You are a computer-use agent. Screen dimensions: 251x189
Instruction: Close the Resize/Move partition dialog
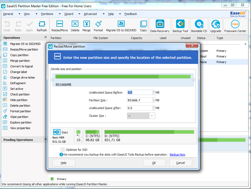(x=192, y=45)
